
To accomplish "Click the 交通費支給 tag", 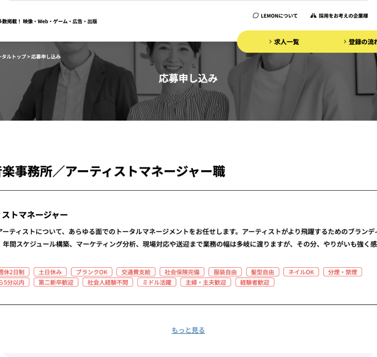I will [x=136, y=272].
